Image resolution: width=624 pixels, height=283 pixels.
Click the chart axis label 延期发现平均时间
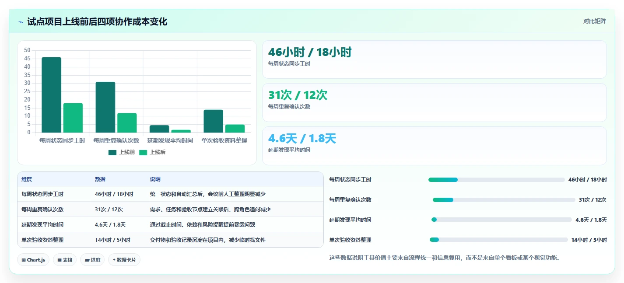coord(170,140)
